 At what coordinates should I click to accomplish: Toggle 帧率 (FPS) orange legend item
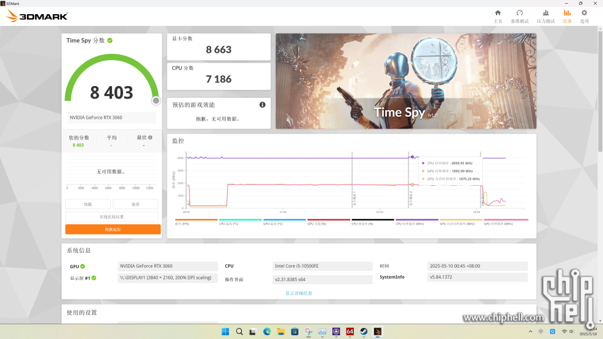196,221
